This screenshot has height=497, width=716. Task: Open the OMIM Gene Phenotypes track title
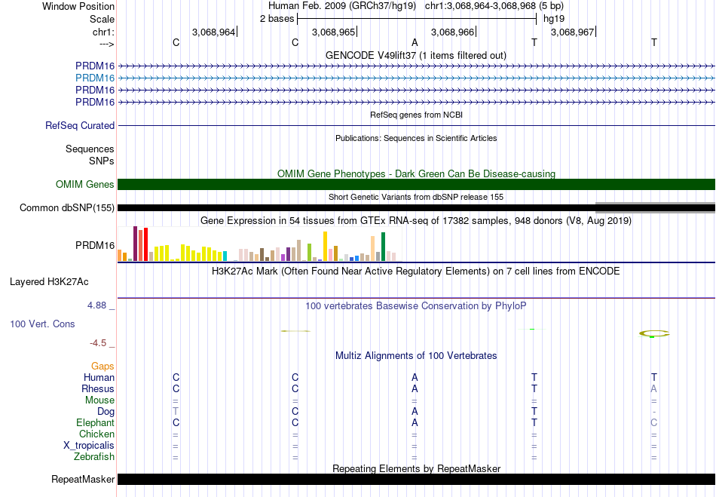416,173
